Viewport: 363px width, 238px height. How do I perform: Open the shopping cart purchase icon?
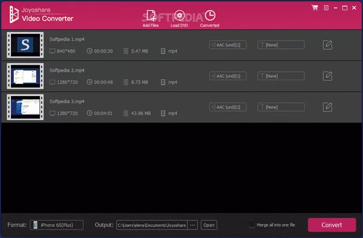coord(315,8)
